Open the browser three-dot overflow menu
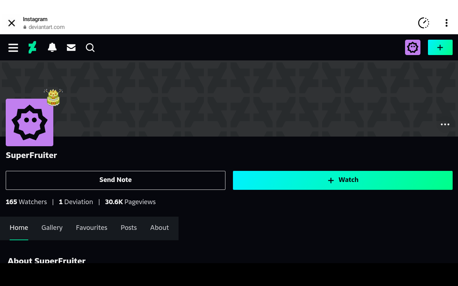Viewport: 458px width, 286px height. [x=447, y=23]
